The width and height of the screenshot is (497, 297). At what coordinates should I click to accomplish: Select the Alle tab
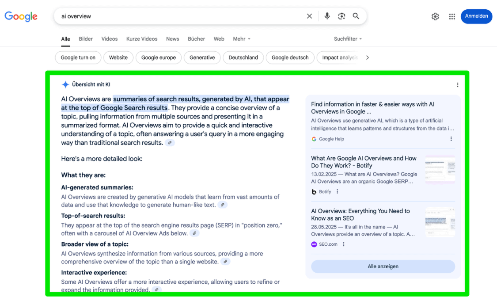pyautogui.click(x=66, y=39)
